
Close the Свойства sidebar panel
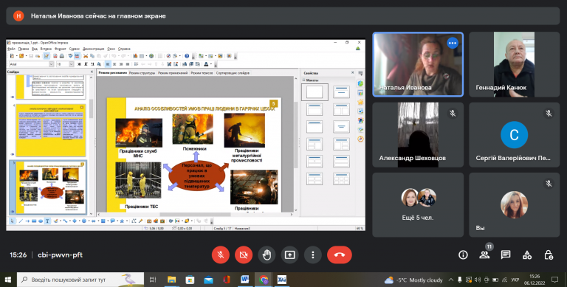point(353,72)
